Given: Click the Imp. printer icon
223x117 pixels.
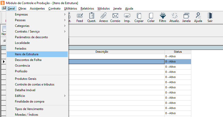Looking at the screenshot, I should tap(127, 17).
